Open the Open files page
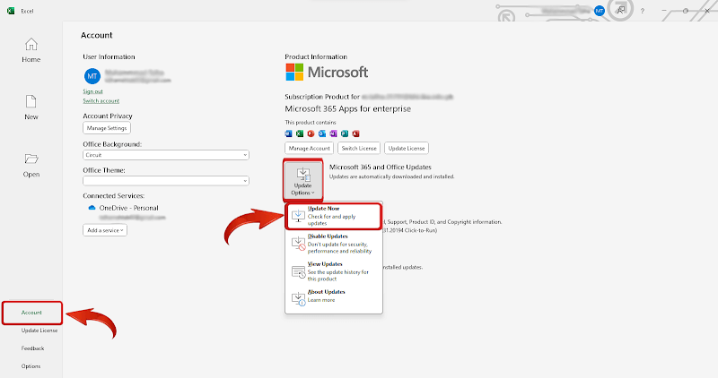Screen dimensions: 718x378 (31, 165)
